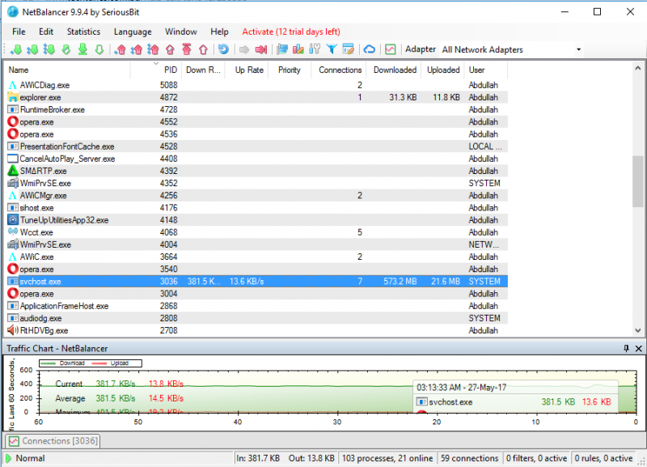Click the blue reset arrow icon

coord(223,50)
